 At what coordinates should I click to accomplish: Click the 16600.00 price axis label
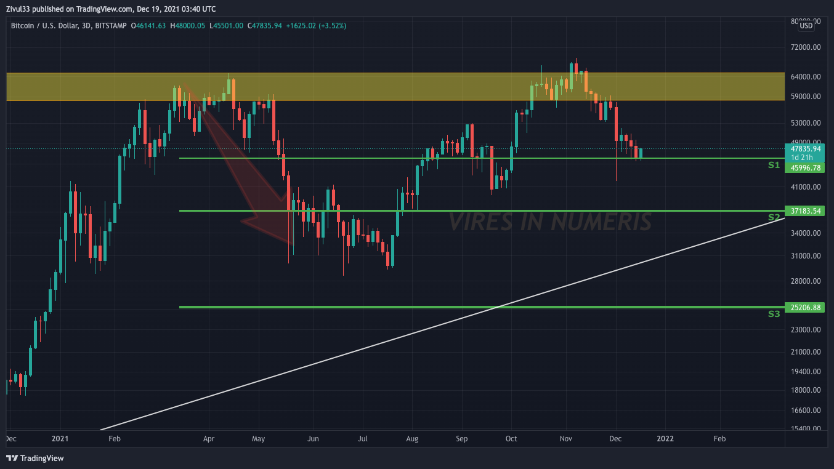pos(806,410)
